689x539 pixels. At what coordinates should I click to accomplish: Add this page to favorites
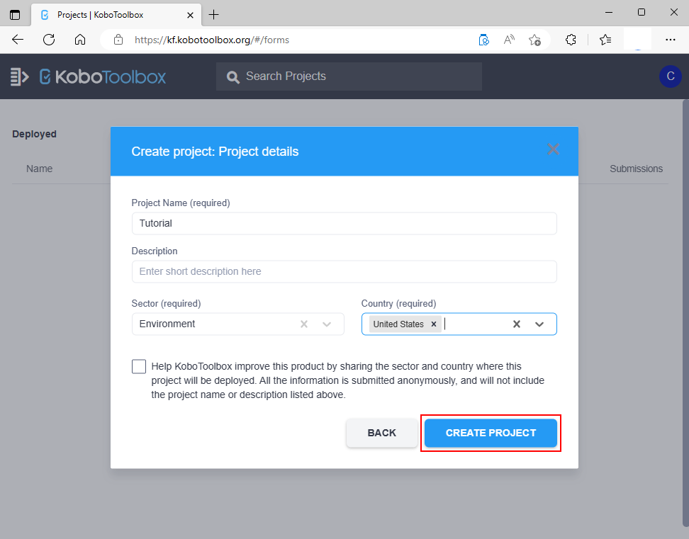tap(535, 40)
